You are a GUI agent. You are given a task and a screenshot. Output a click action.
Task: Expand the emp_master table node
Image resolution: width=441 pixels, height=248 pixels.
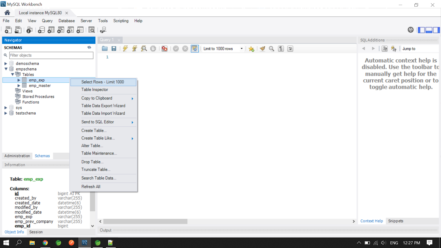19,85
